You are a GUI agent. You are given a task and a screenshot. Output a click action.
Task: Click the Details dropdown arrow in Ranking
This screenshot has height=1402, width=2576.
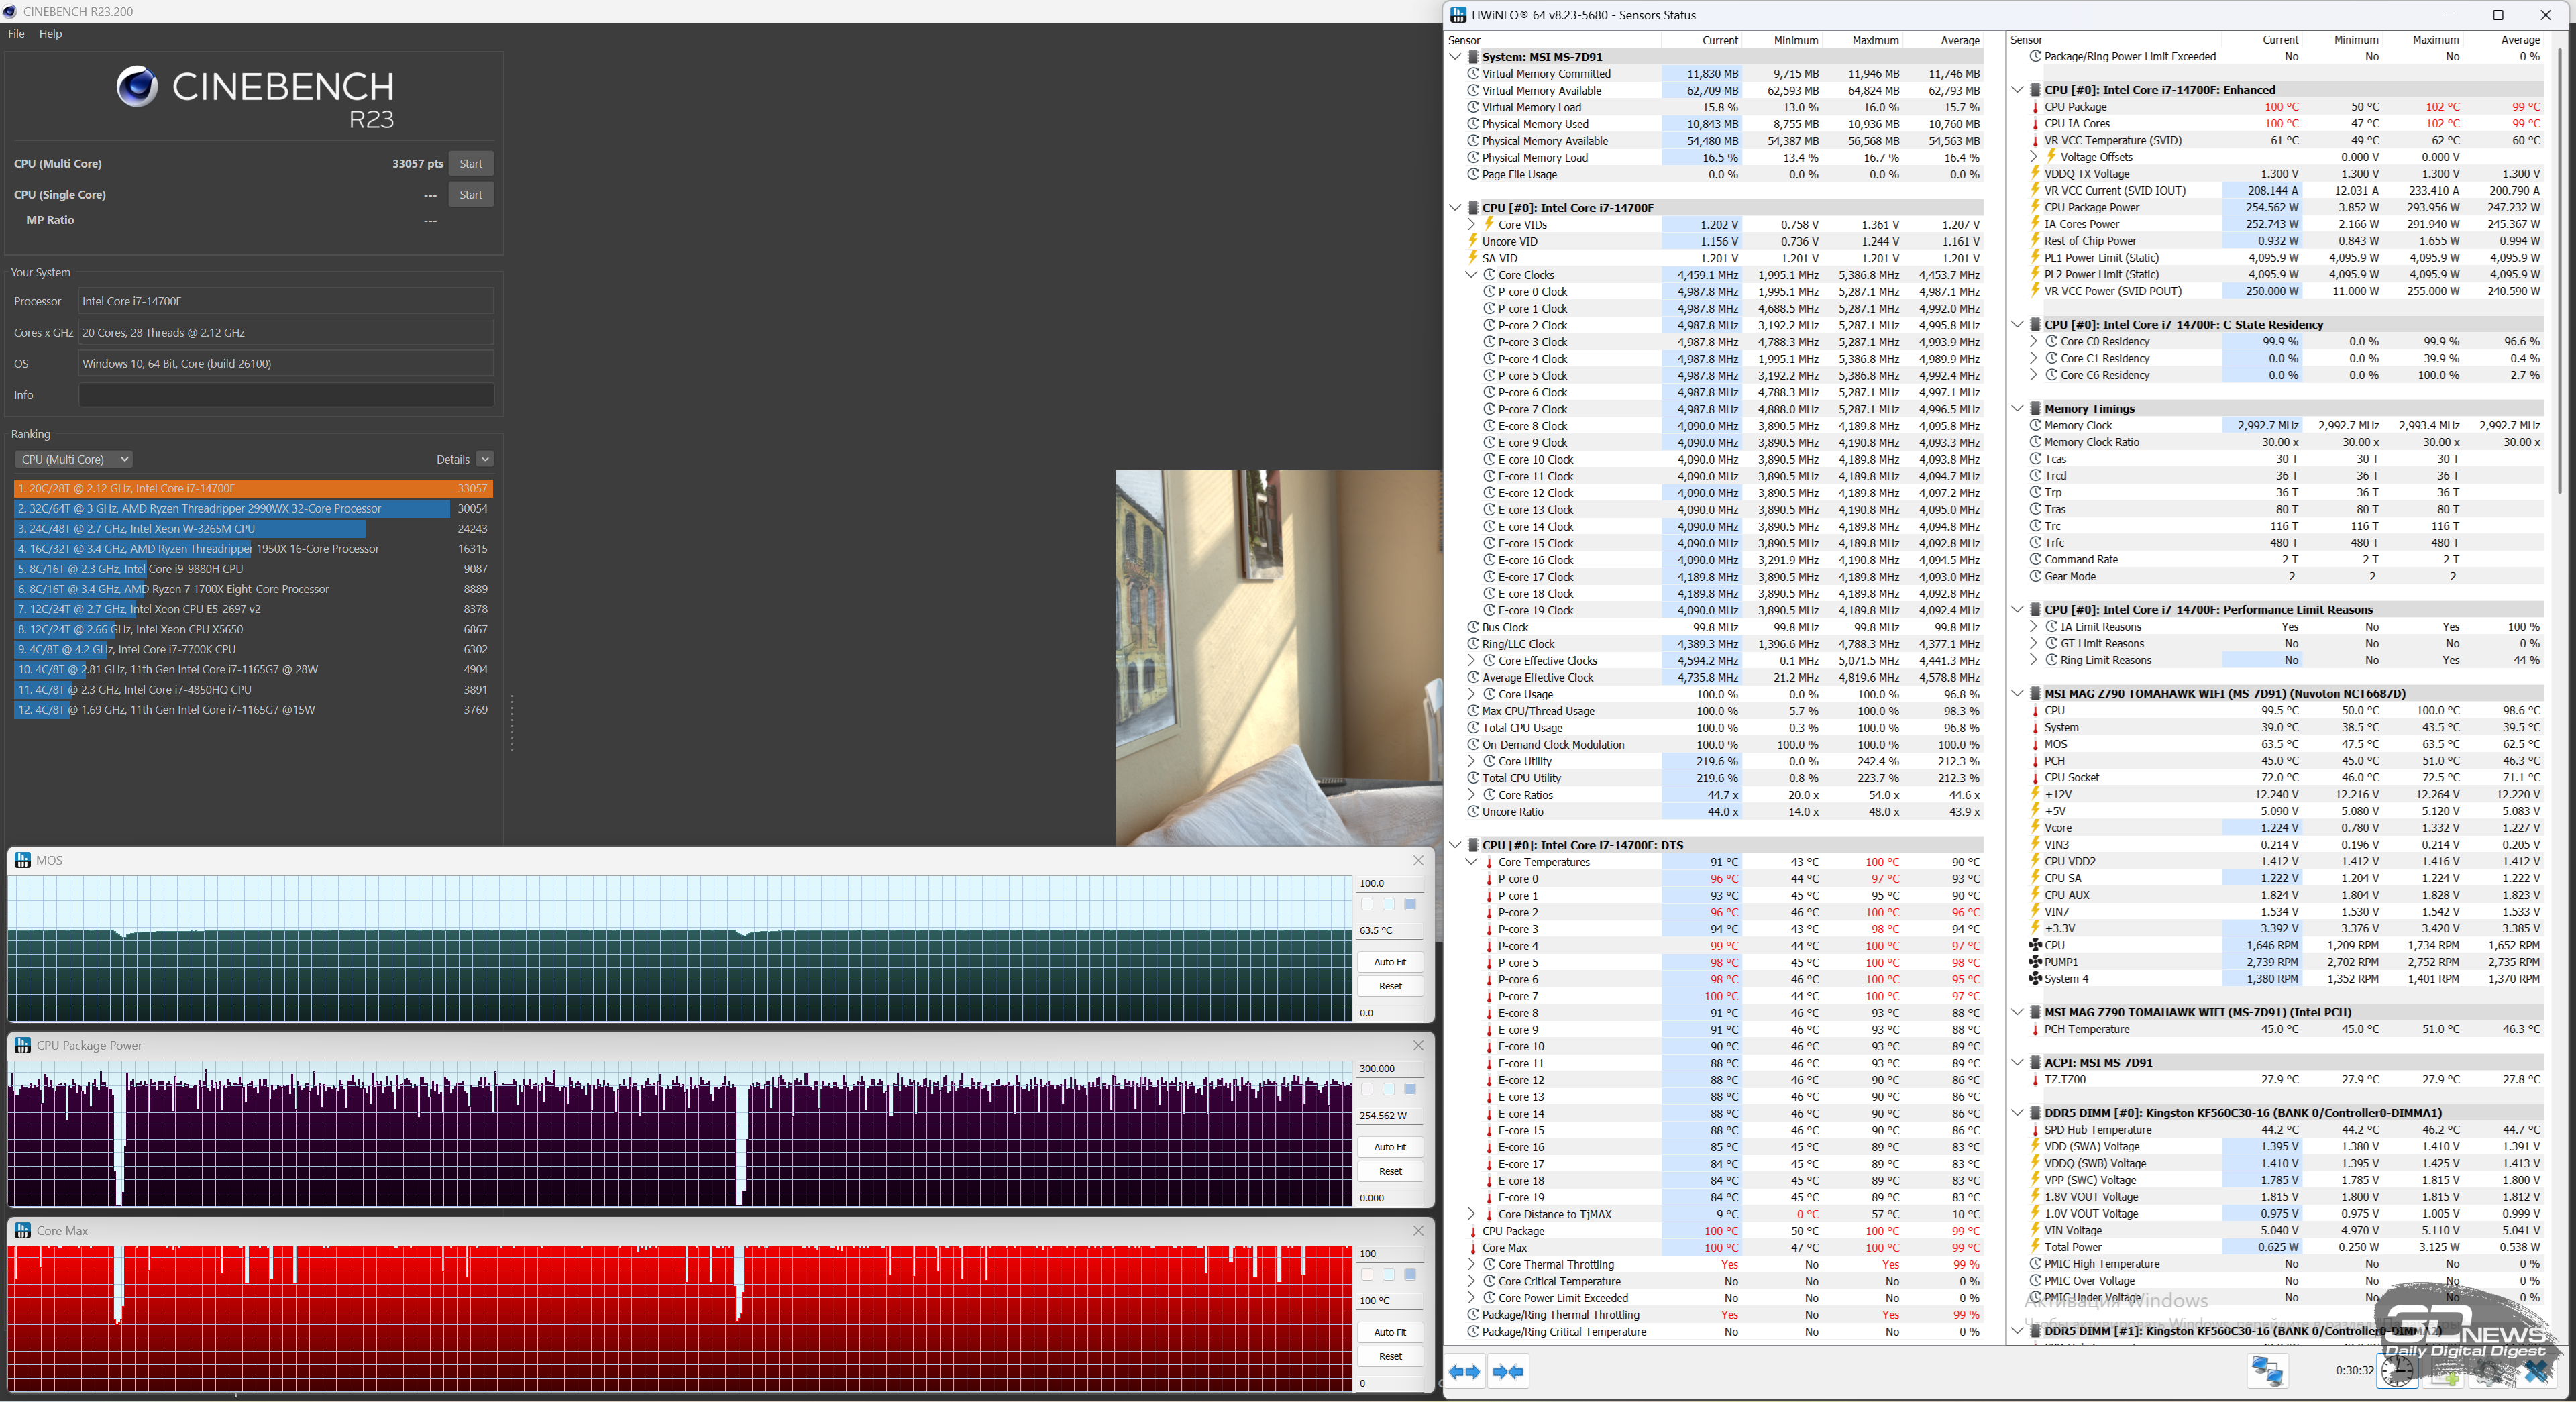click(x=485, y=459)
